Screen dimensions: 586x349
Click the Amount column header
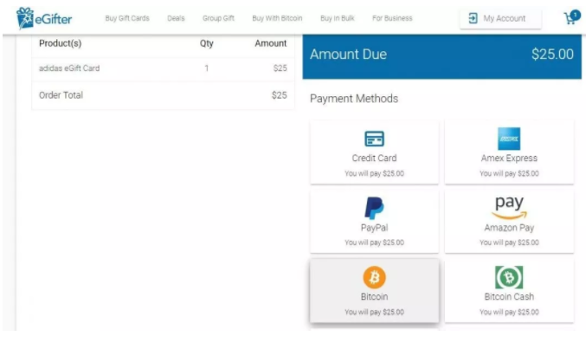click(271, 43)
